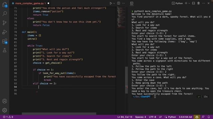Click the unsaved dot on the file tab
This screenshot has width=213, height=119.
(48, 3)
